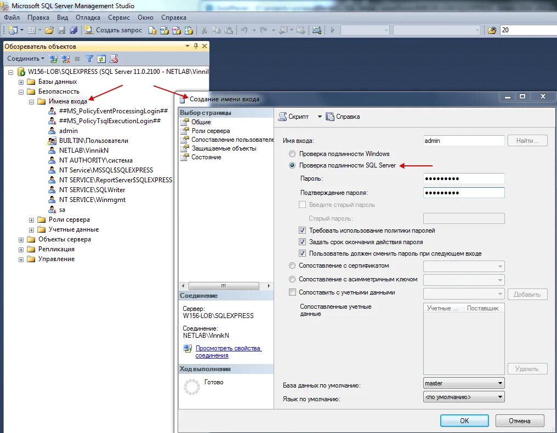This screenshot has width=557, height=433.
Task: Click the Отмена button
Action: tap(519, 420)
